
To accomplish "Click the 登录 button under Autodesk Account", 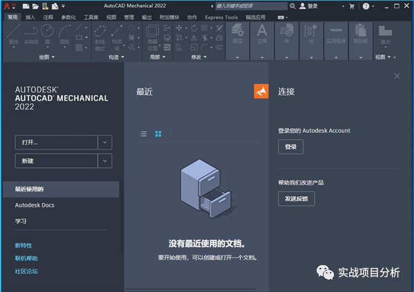I will [x=290, y=147].
